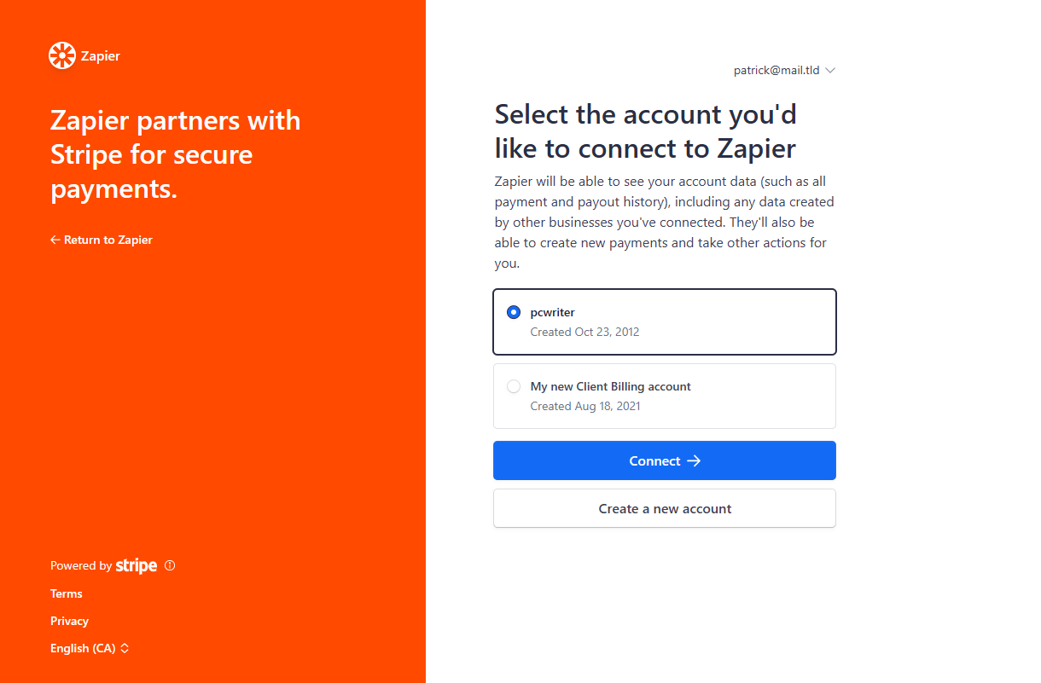Open the English (CA) language selector
The height and width of the screenshot is (683, 1041).
coord(83,649)
